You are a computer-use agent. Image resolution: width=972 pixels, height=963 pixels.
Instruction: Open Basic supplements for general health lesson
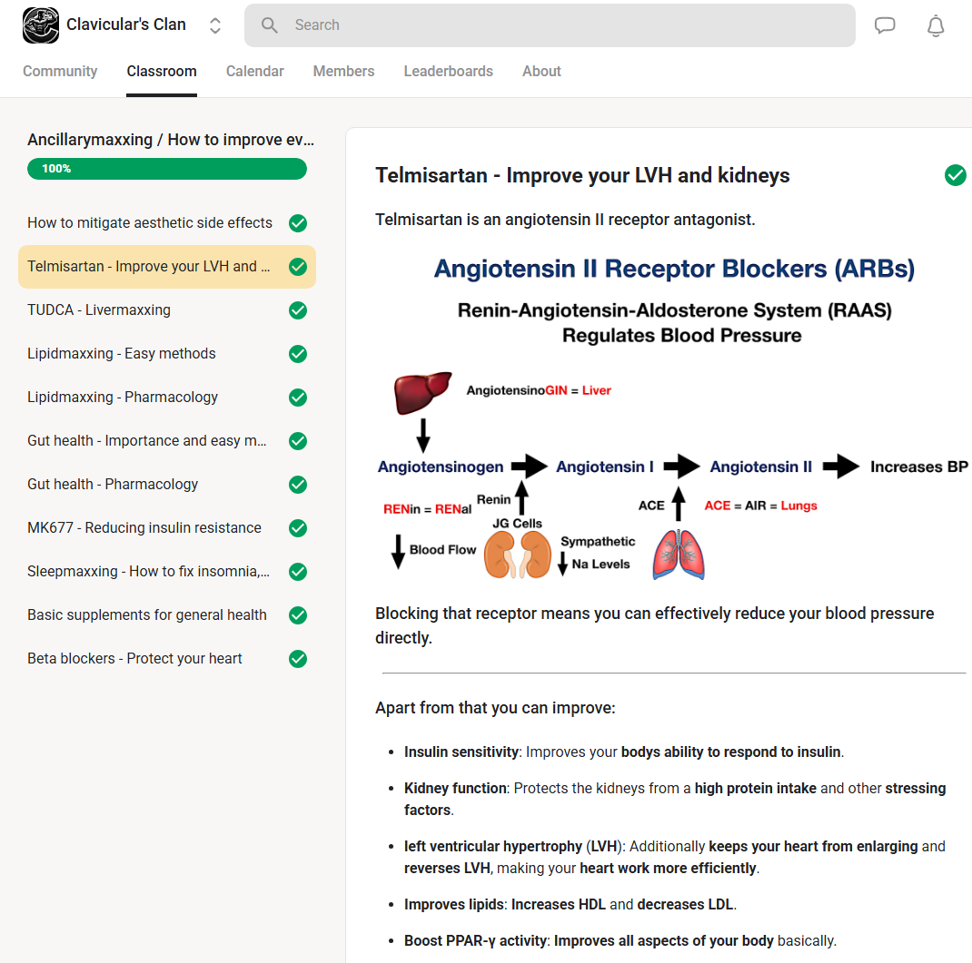[147, 615]
